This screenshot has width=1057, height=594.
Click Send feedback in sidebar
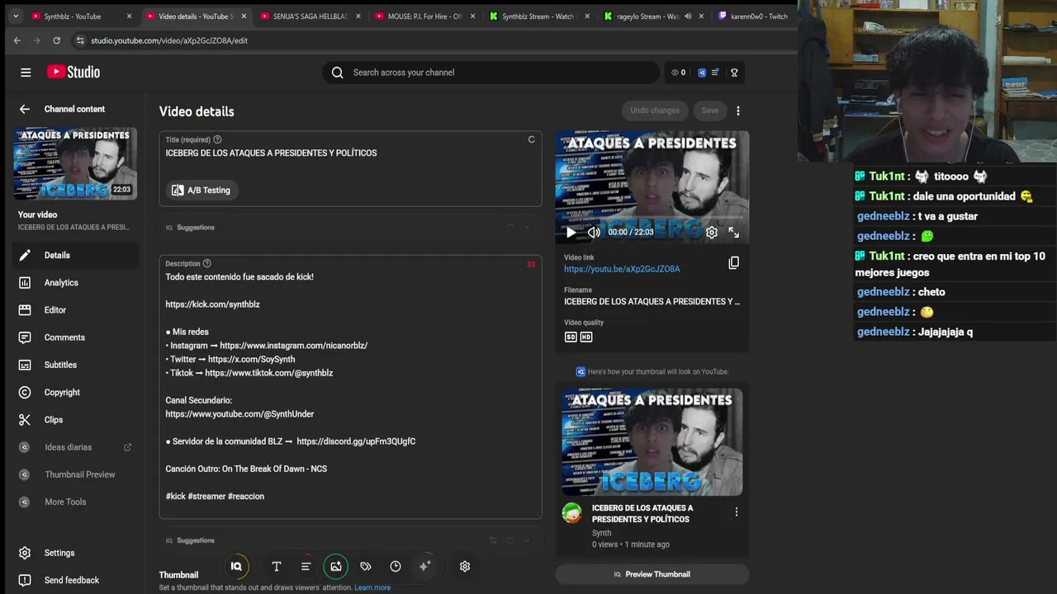[x=74, y=580]
